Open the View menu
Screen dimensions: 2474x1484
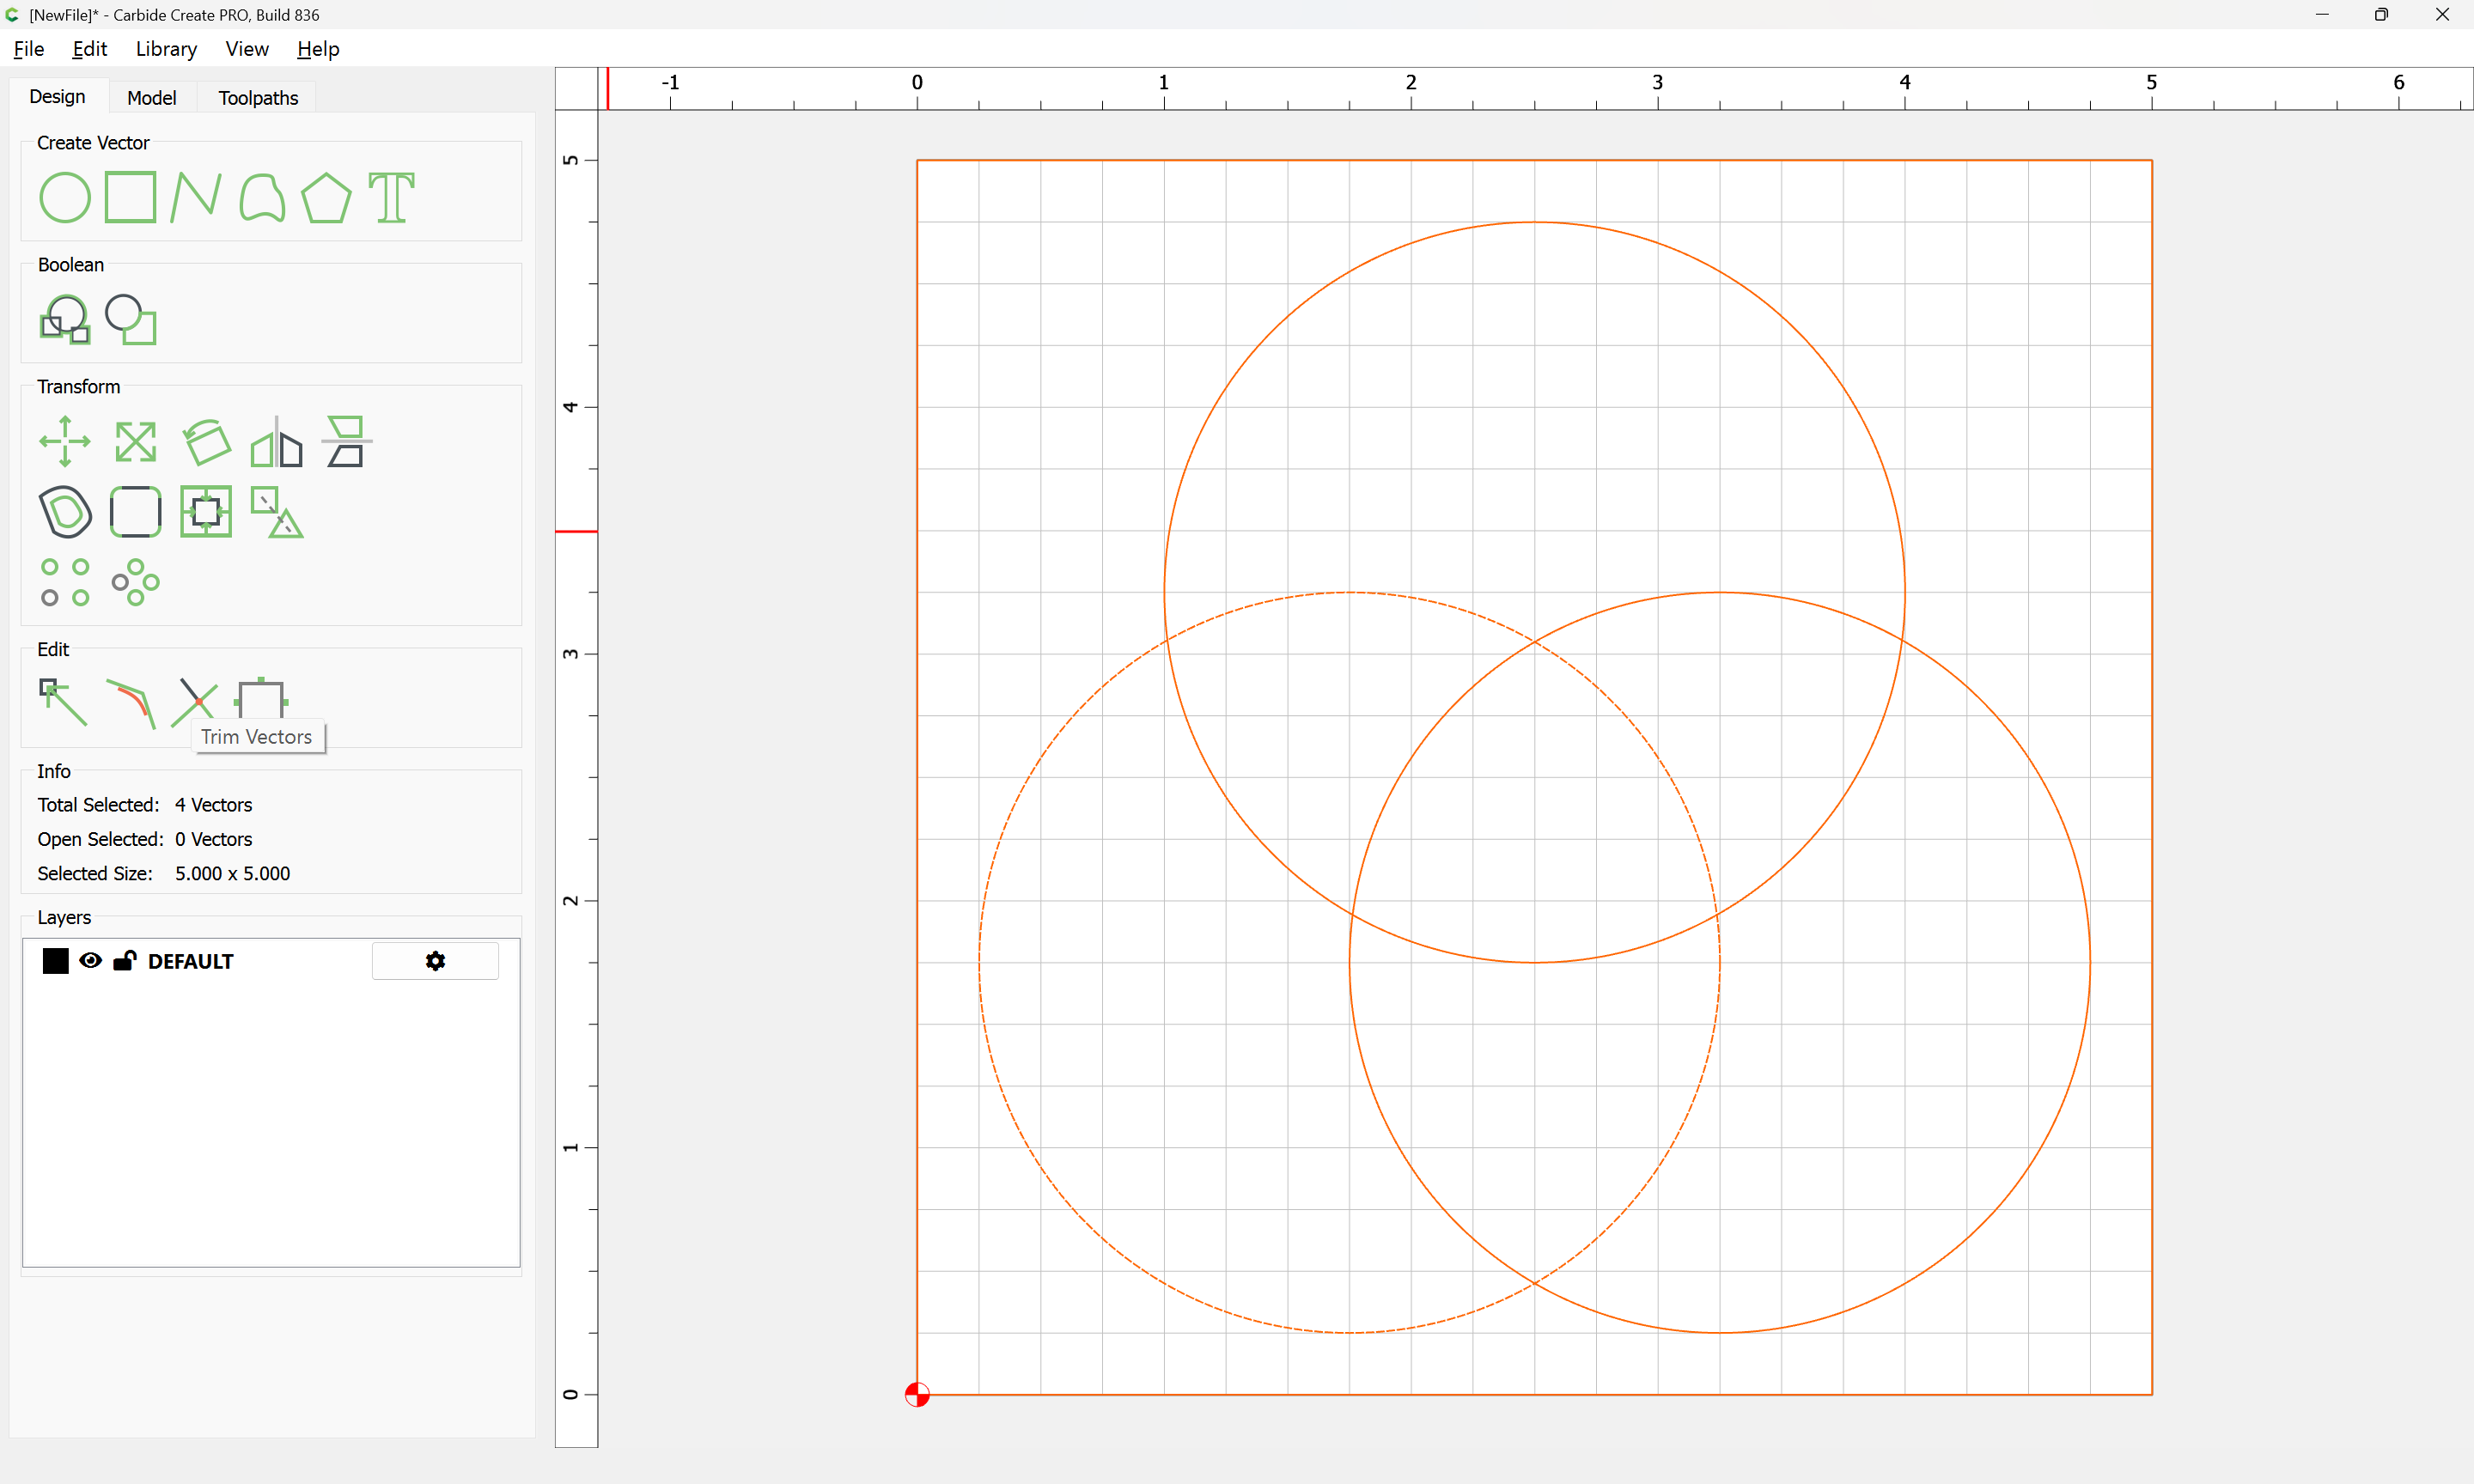[246, 49]
